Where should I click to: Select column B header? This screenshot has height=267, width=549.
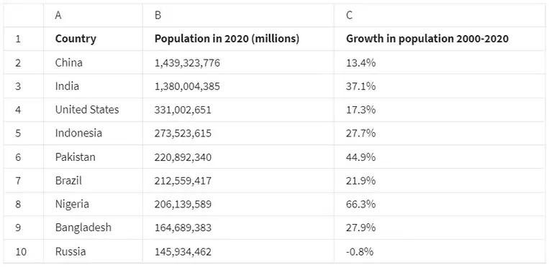tap(238, 15)
